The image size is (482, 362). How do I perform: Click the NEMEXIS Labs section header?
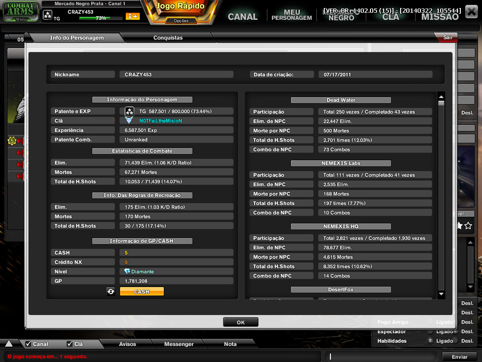(x=341, y=163)
